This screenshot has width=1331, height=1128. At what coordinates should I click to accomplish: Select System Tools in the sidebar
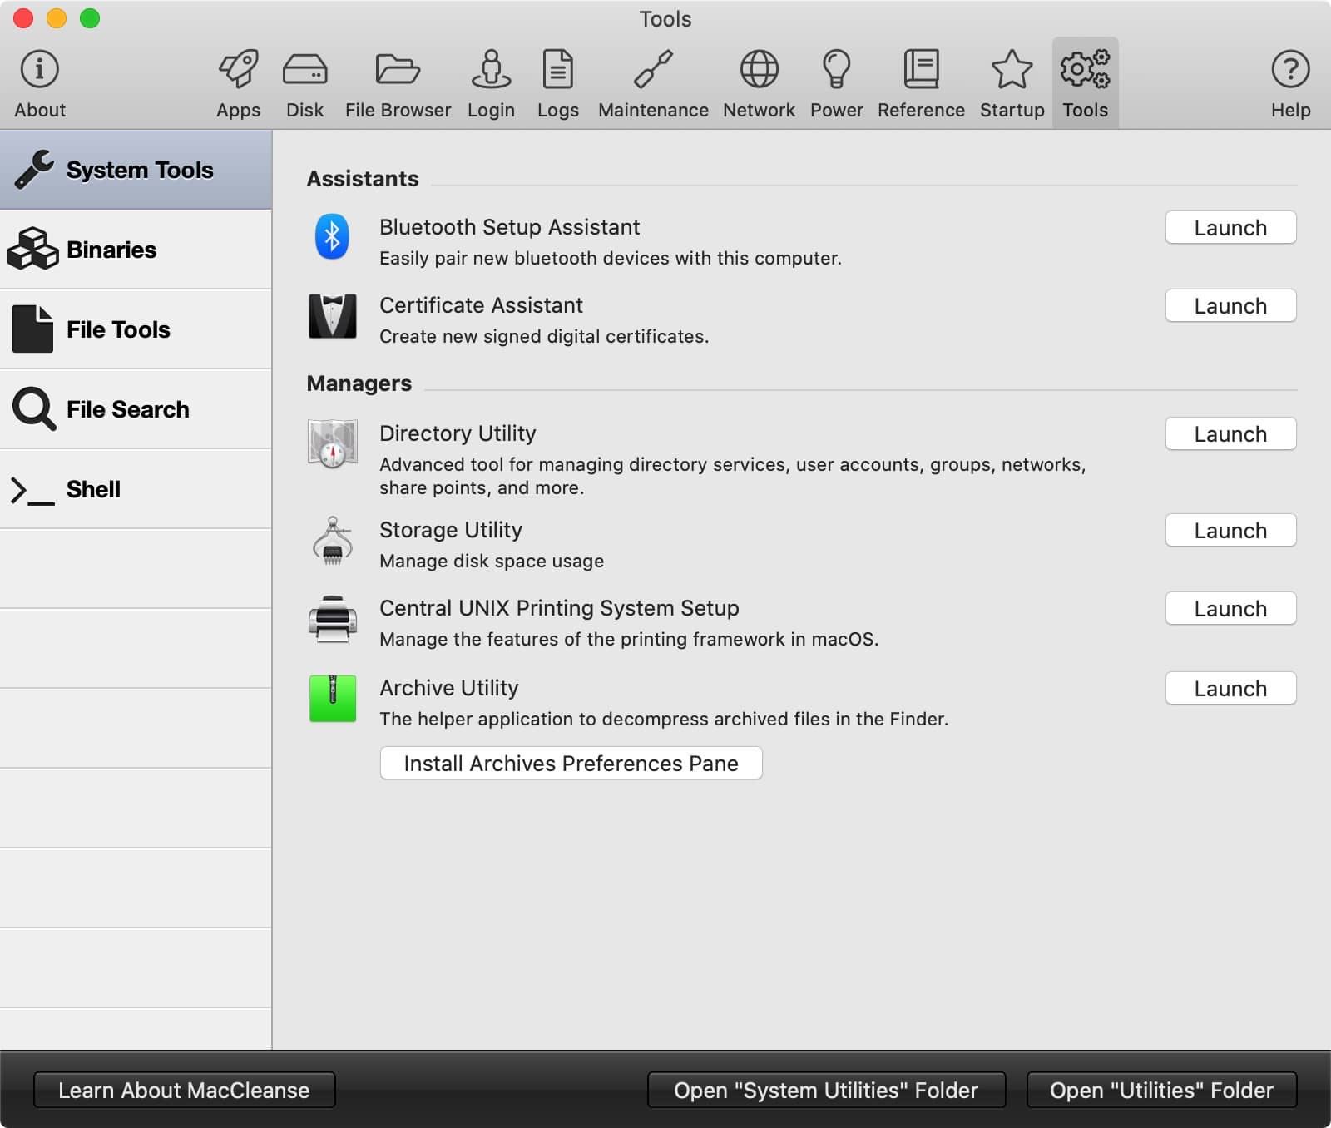(x=136, y=170)
